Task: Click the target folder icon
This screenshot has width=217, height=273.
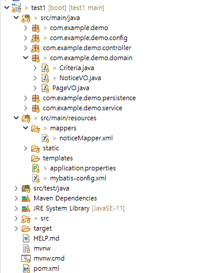Action: (26, 228)
